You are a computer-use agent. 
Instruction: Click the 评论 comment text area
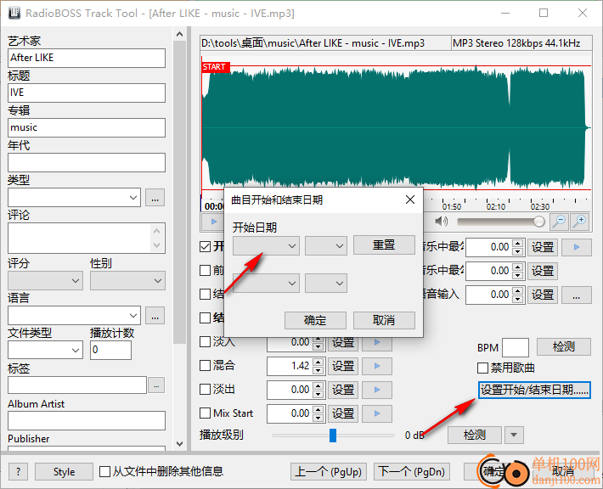[79, 238]
